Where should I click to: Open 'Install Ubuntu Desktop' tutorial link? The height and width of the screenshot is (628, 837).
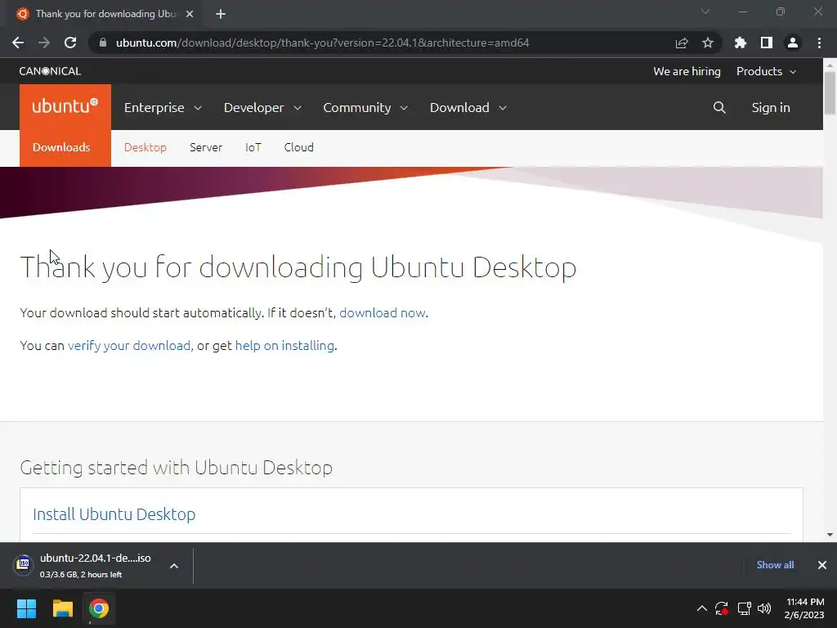[114, 514]
